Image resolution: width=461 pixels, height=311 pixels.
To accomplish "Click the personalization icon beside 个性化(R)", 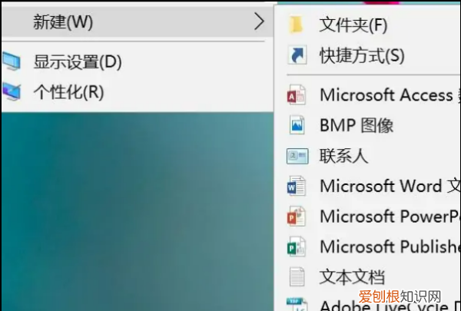I will [12, 91].
